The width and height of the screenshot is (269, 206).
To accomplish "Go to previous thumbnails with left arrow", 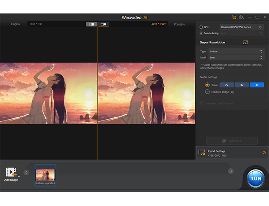I will coord(26,172).
